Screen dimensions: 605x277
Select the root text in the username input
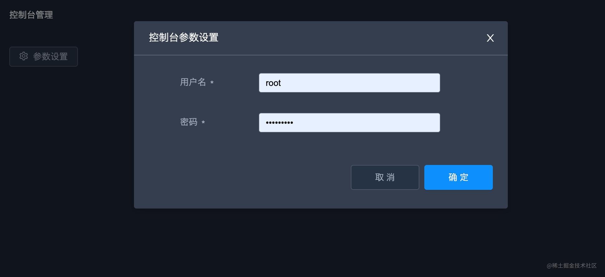click(x=273, y=83)
